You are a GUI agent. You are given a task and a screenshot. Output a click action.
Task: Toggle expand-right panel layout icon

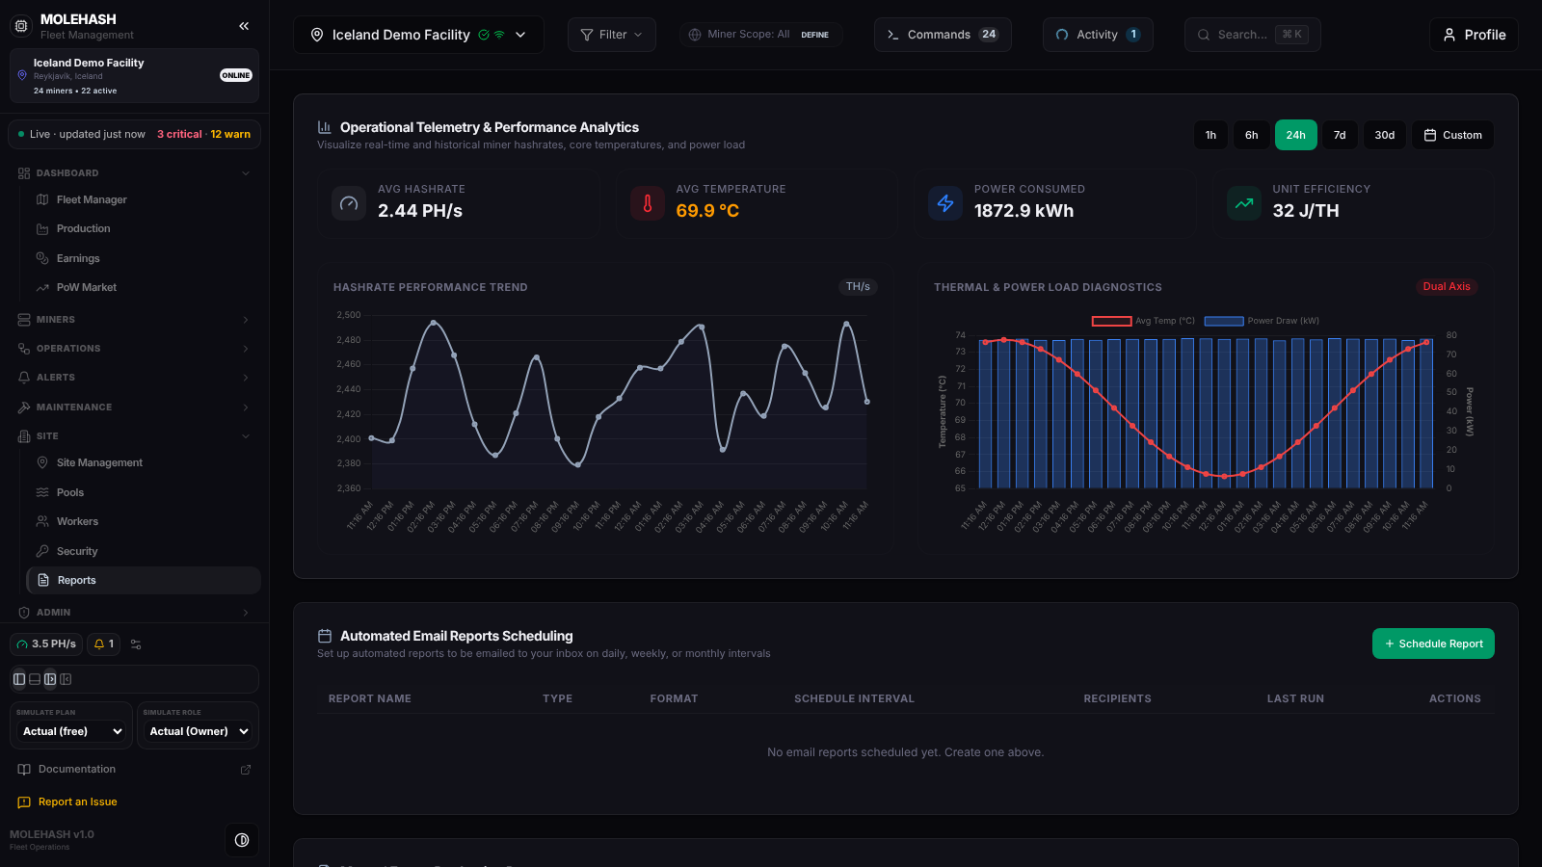pyautogui.click(x=50, y=679)
